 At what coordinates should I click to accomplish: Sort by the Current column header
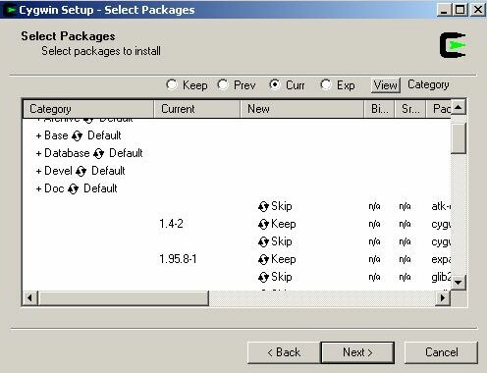tap(197, 109)
